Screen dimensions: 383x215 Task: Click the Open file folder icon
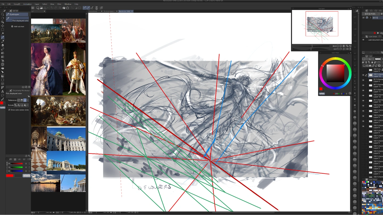tap(41, 8)
